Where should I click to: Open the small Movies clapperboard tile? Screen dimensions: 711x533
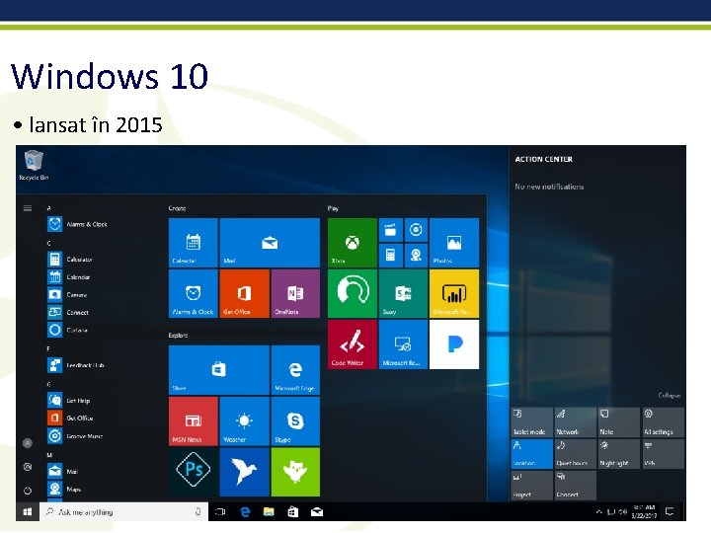pos(390,230)
